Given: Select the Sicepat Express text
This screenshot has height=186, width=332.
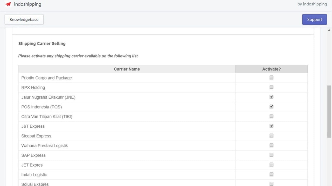Looking at the screenshot, I should click(36, 136).
